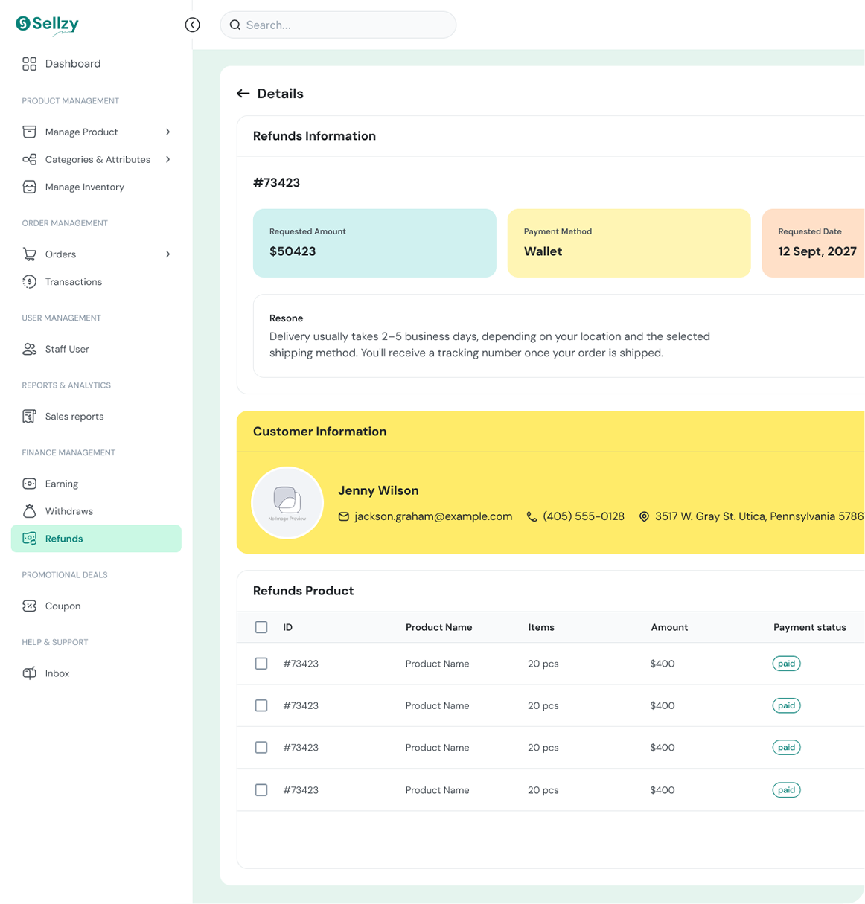The image size is (865, 904).
Task: Select the Refunds menu item
Action: (x=96, y=539)
